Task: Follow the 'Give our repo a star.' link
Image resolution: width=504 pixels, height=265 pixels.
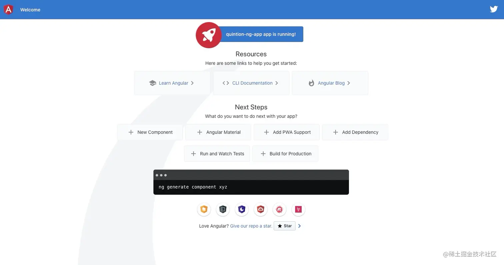Action: tap(251, 226)
